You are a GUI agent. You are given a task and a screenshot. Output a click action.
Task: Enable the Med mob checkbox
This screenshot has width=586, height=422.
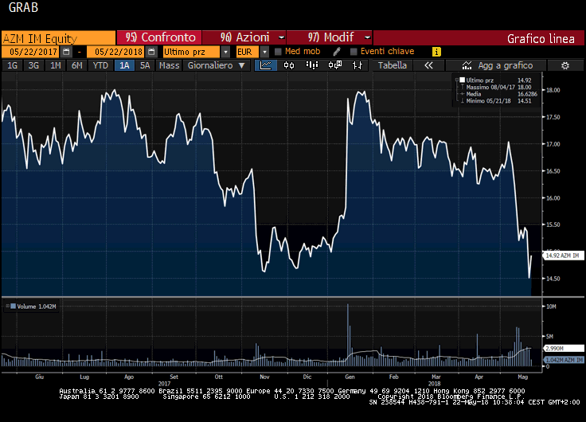tap(277, 52)
